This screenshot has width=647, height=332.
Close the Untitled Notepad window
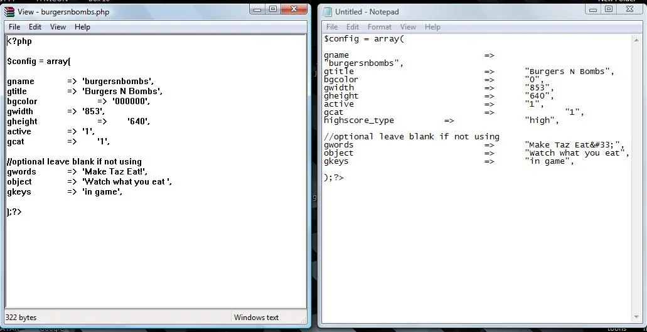point(630,9)
